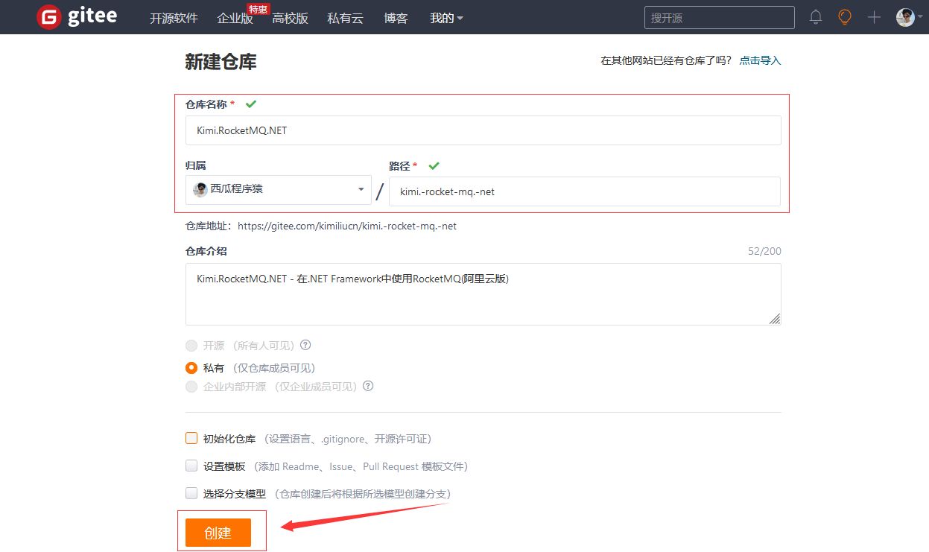Expand the 我的 navigation dropdown
Image resolution: width=929 pixels, height=552 pixels.
(446, 17)
